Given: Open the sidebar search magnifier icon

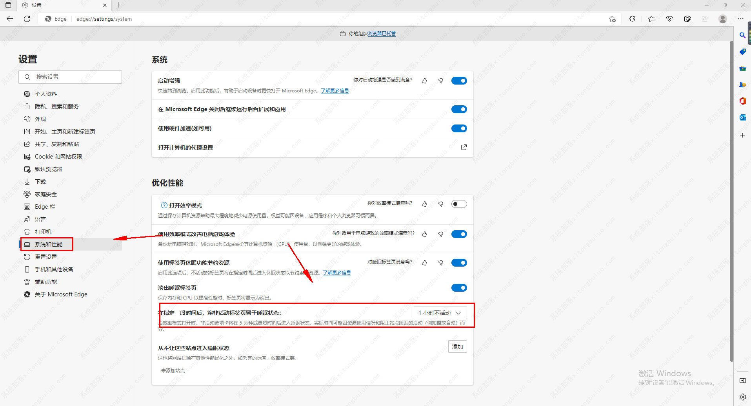Looking at the screenshot, I should (x=742, y=35).
